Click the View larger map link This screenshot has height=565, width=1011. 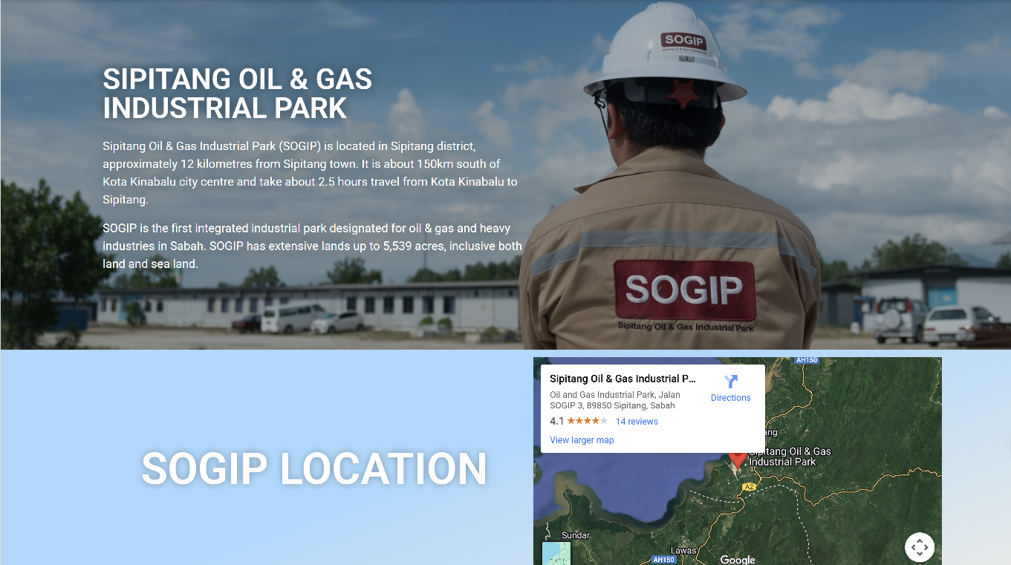[x=582, y=440]
